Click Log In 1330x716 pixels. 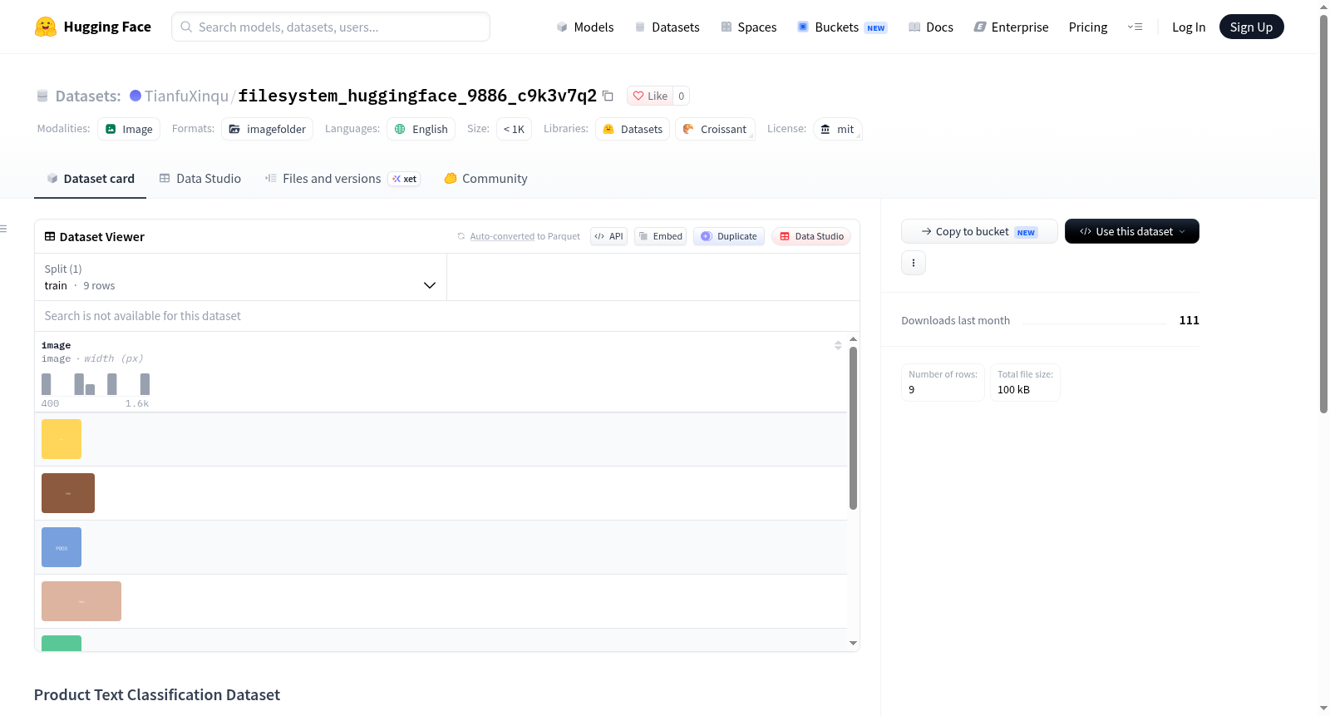click(1189, 27)
